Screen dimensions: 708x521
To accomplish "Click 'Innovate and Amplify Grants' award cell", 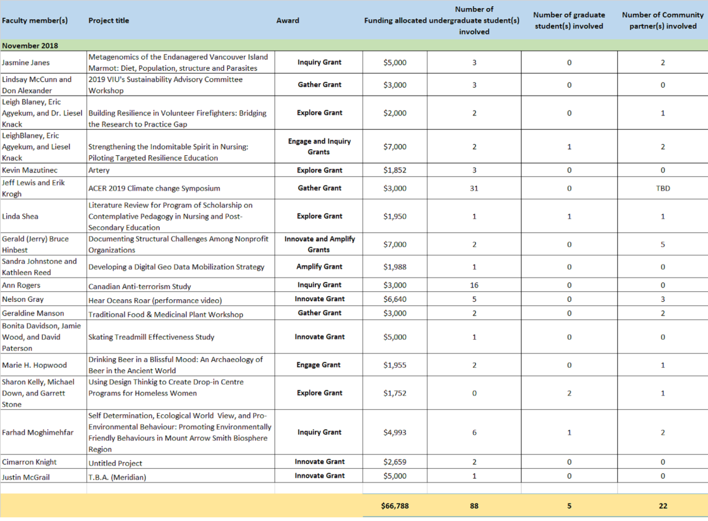I will (x=319, y=244).
